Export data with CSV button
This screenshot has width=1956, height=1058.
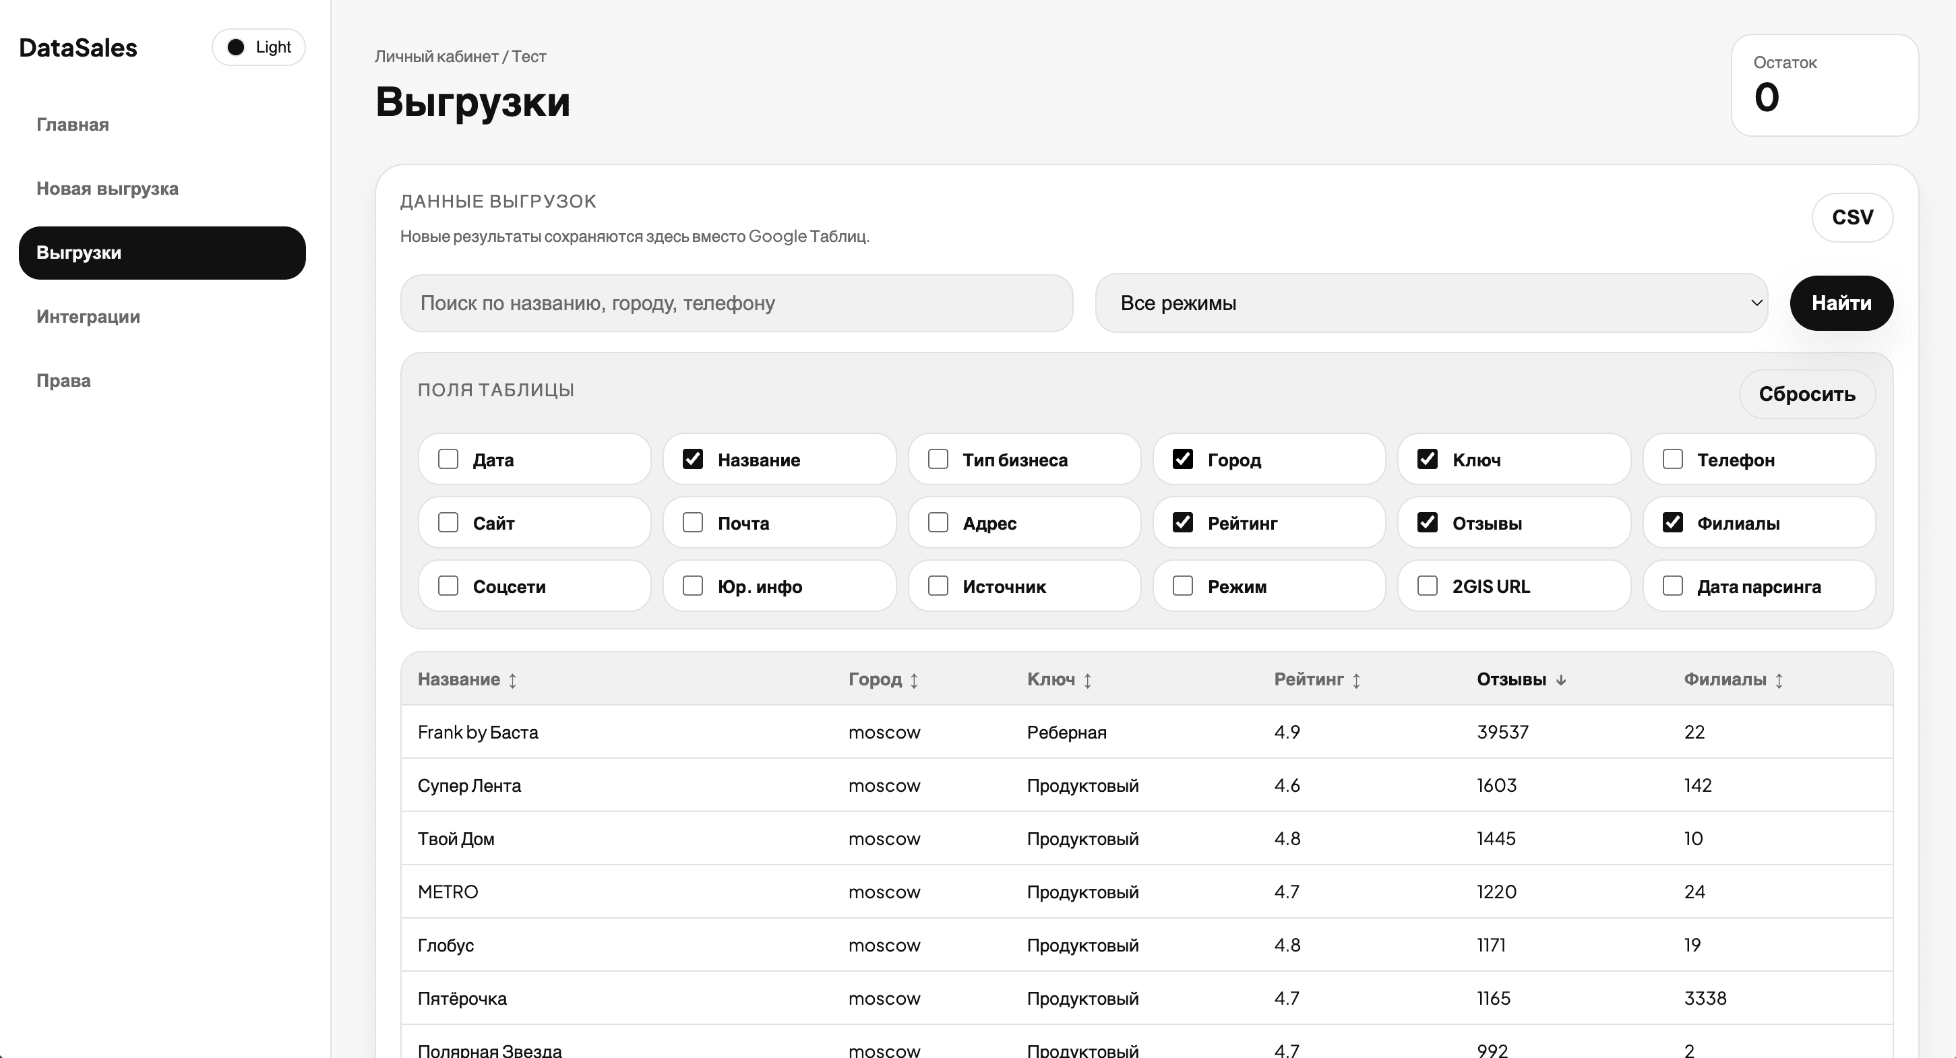pyautogui.click(x=1852, y=217)
